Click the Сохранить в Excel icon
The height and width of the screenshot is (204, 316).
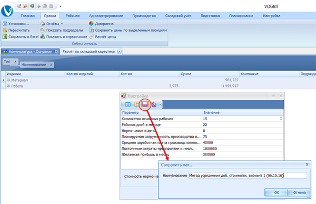point(5,37)
